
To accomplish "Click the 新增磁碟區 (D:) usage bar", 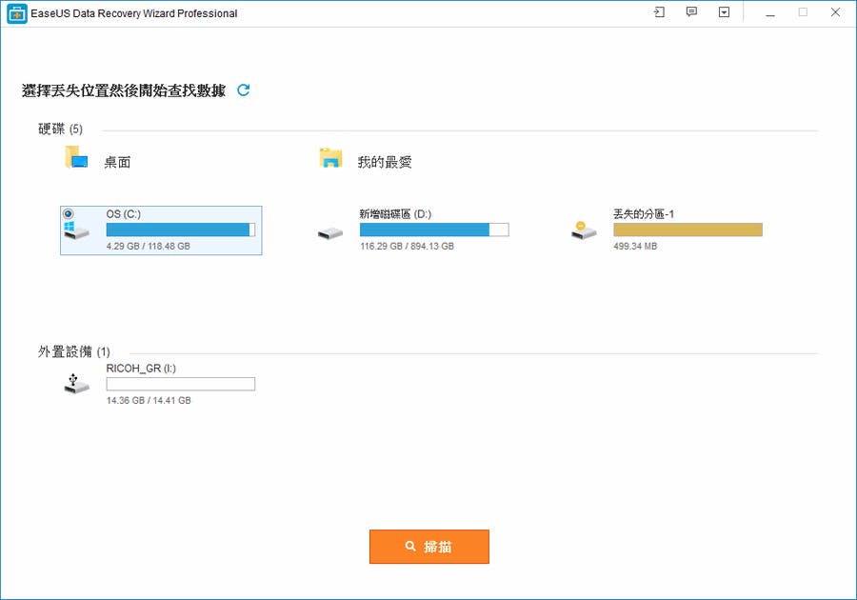I will [x=434, y=230].
